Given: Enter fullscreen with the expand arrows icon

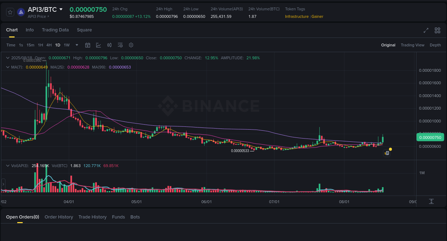Looking at the screenshot, I should 426,31.
